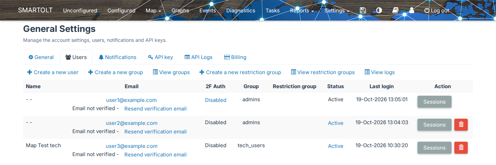Switch to the General tab

tap(41, 57)
